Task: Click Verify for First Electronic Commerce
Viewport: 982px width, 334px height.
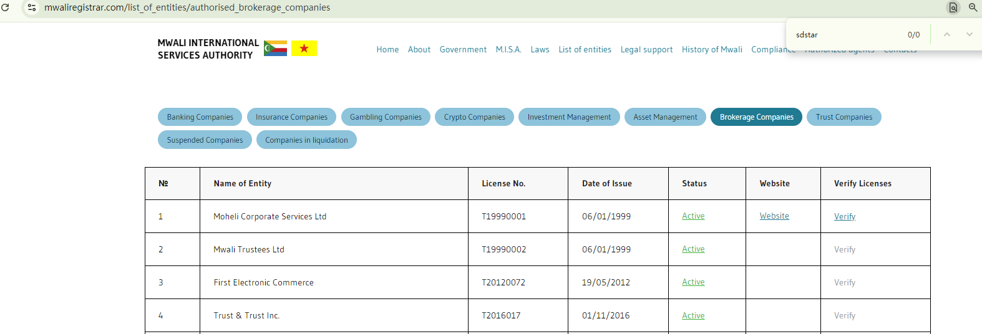Action: coord(845,283)
